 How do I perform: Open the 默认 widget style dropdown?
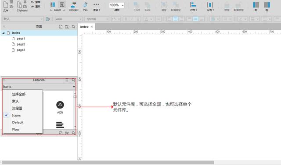(x=23, y=19)
